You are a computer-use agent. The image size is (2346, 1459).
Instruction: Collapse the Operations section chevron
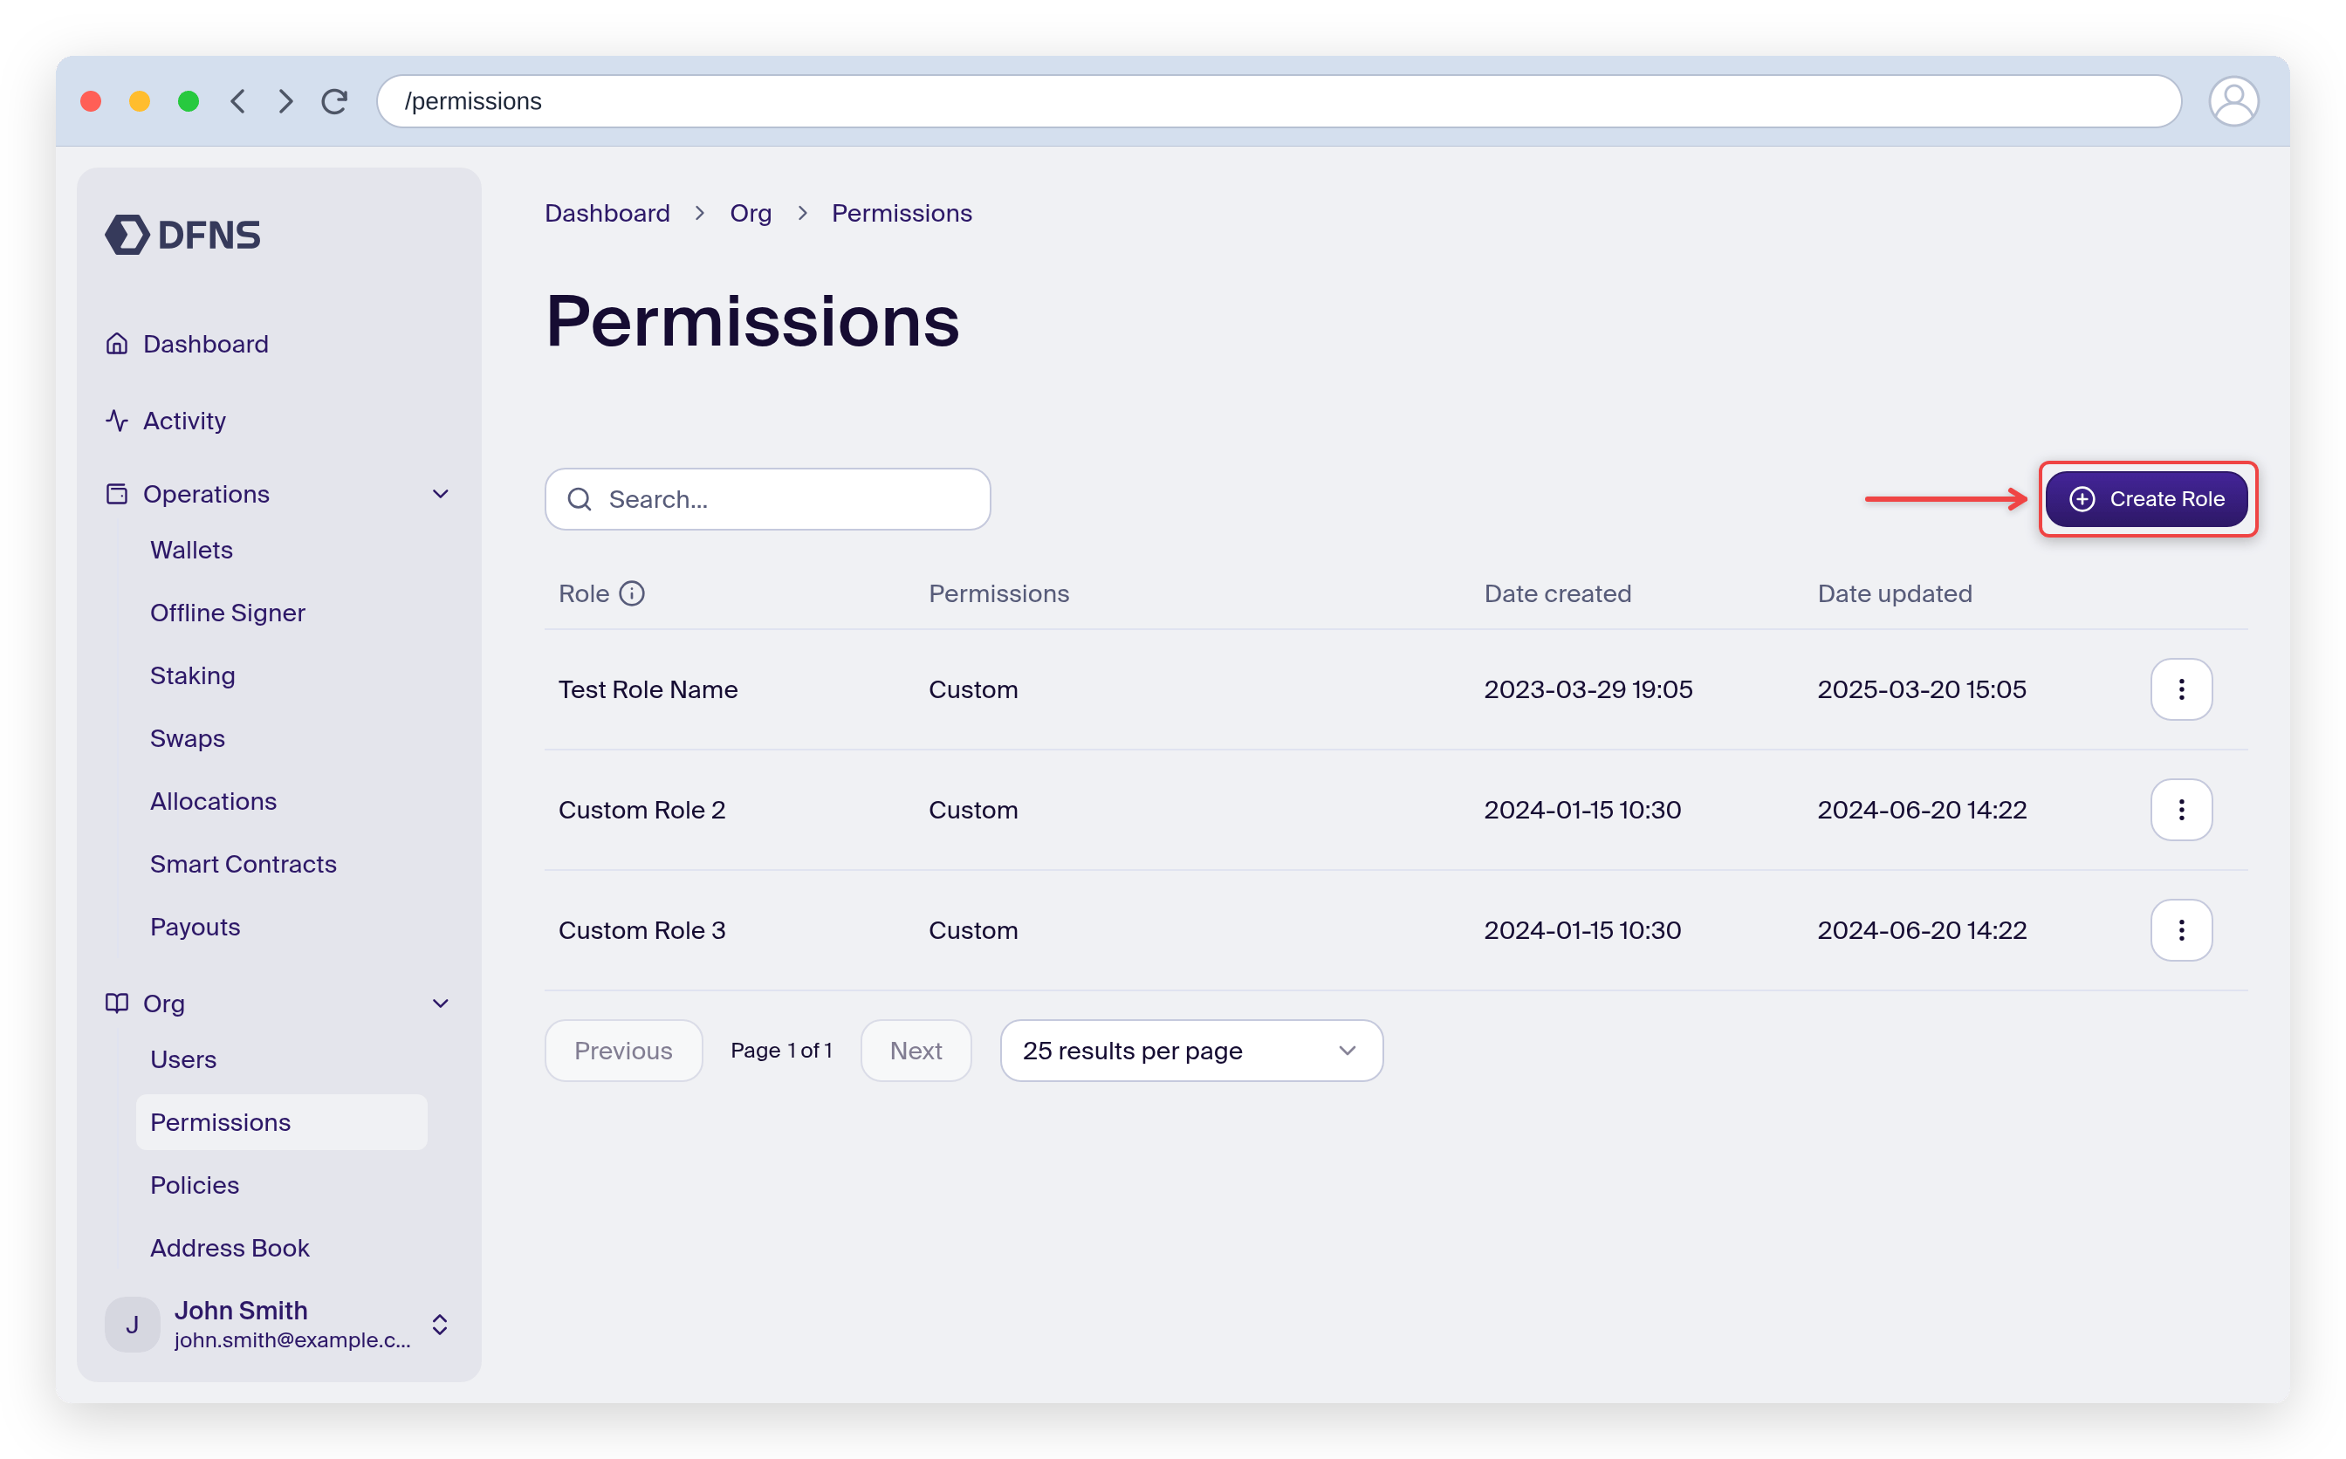pyautogui.click(x=441, y=494)
